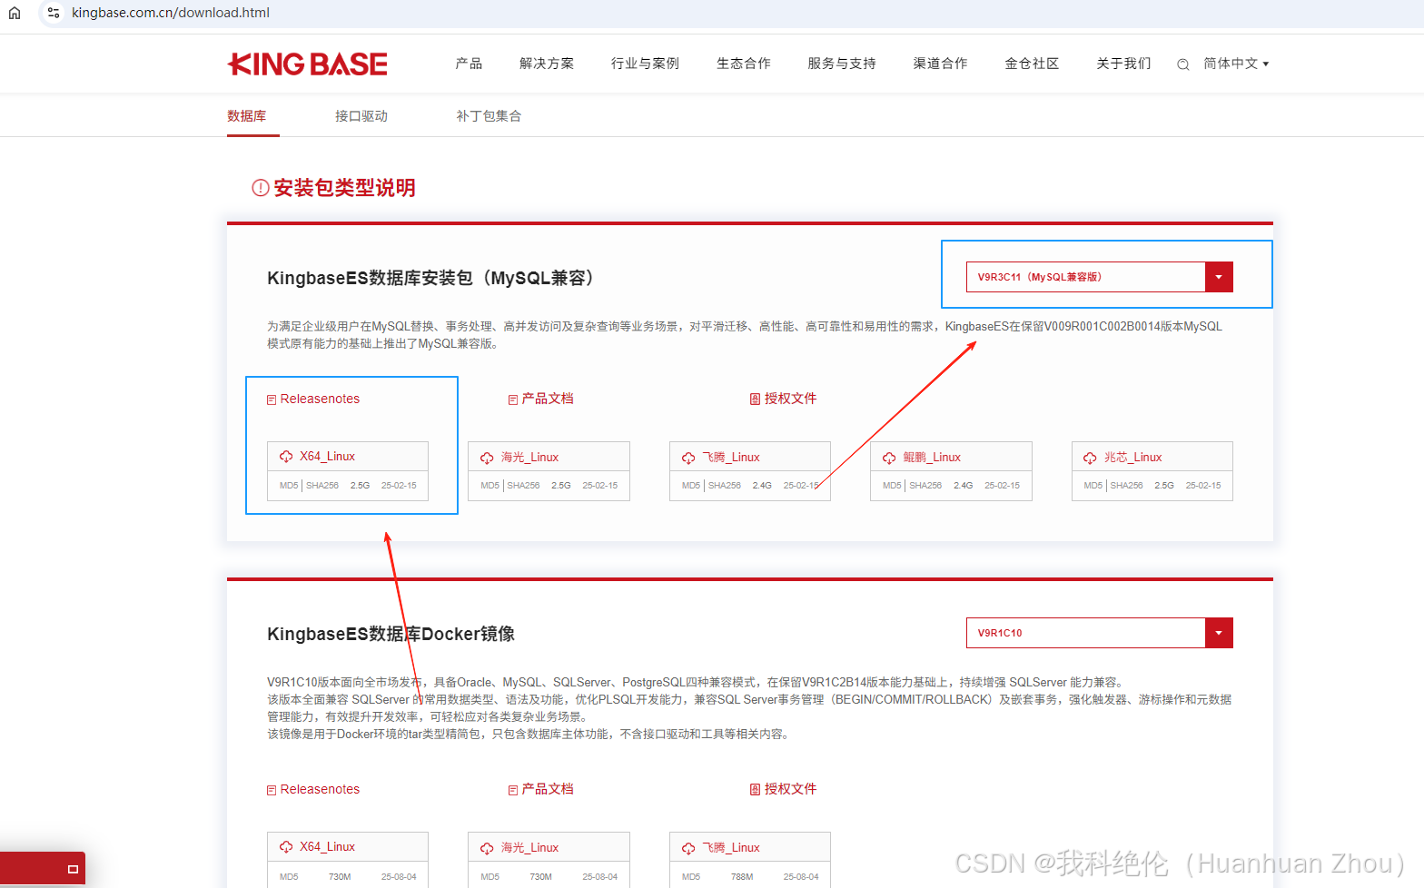View MD5 of 海光_Linux 2.5G package
Viewport: 1424px width, 888px height.
[489, 486]
